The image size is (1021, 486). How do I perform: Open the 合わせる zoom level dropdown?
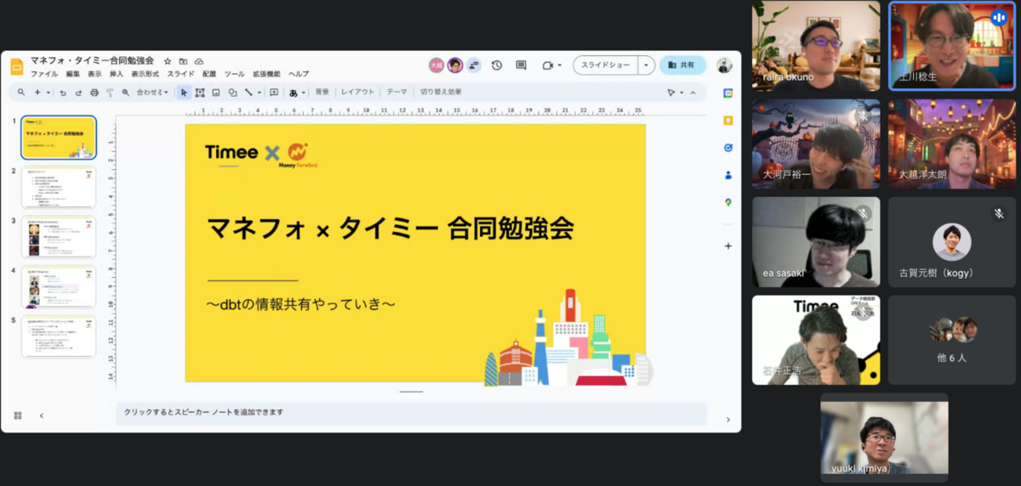[152, 92]
